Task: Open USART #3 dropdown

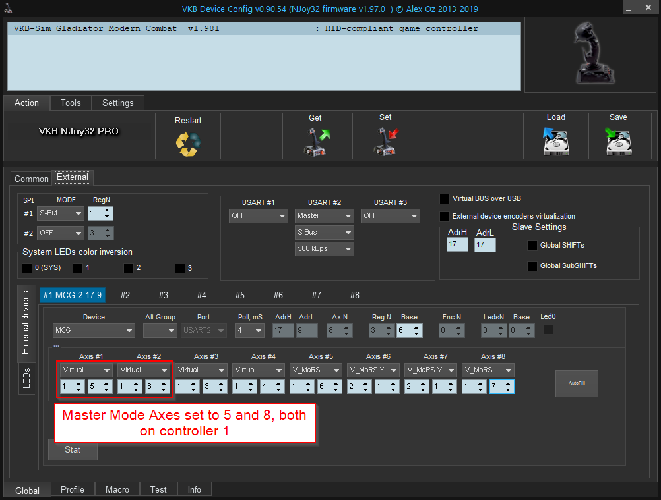Action: [x=391, y=216]
